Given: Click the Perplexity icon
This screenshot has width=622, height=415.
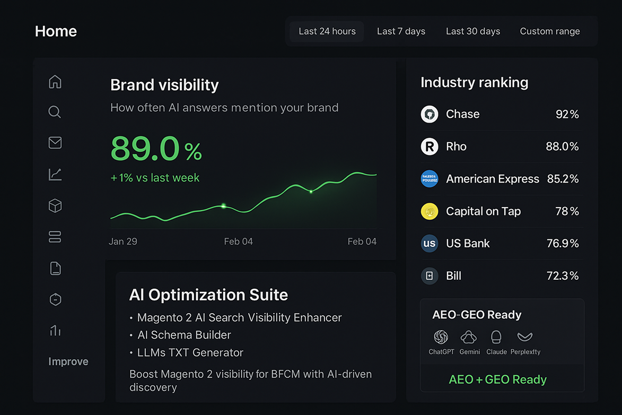Looking at the screenshot, I should 525,337.
